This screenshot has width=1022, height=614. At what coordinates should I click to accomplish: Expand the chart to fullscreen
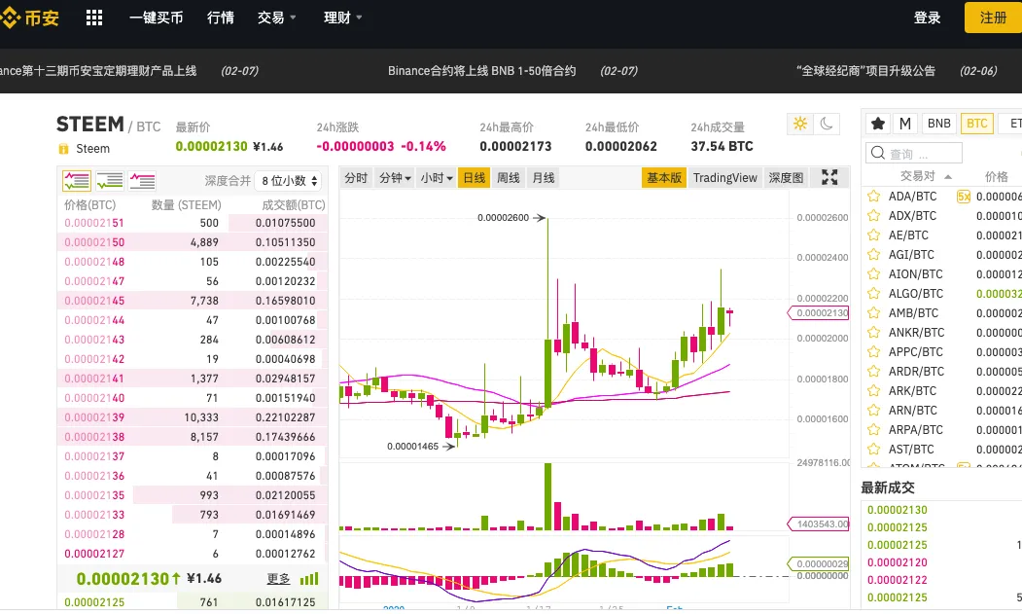coord(829,177)
